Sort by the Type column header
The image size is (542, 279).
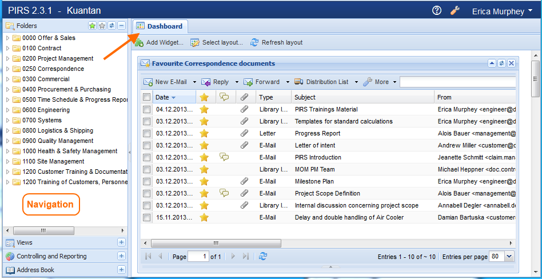tap(274, 97)
